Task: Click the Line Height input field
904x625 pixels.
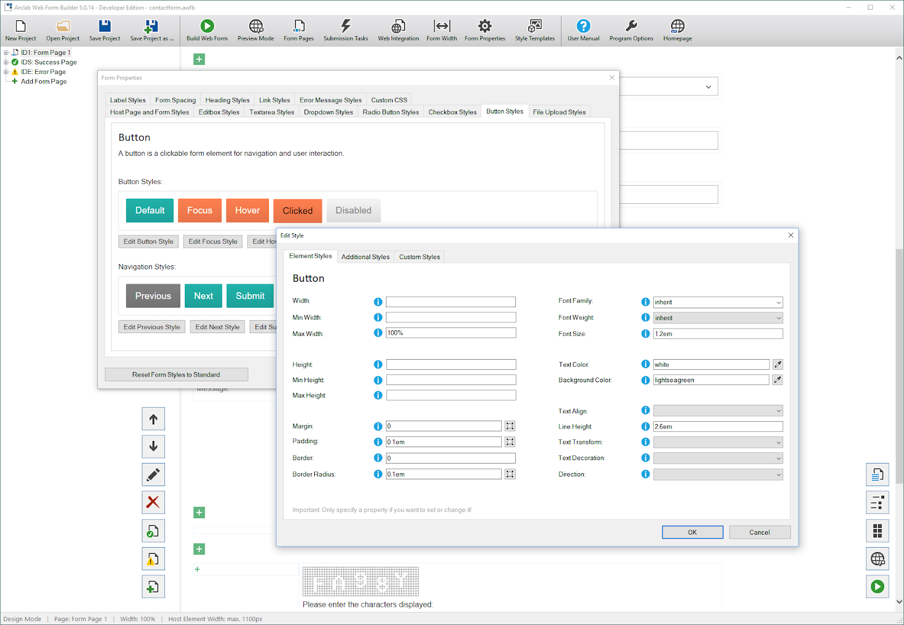Action: click(x=718, y=426)
